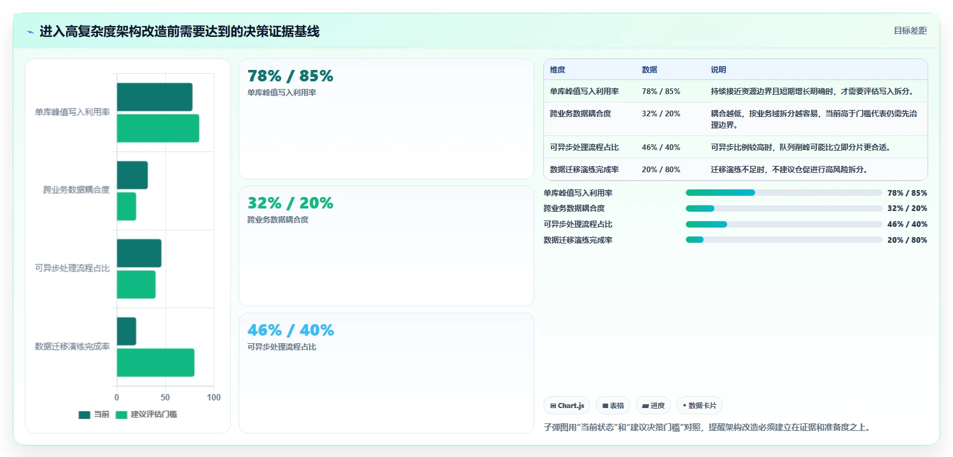
Task: Click the 表格 tag chip
Action: (x=613, y=406)
